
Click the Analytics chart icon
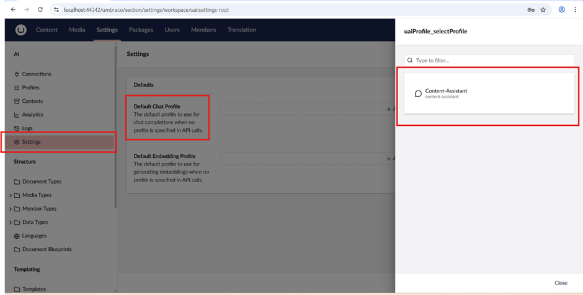[x=17, y=115]
